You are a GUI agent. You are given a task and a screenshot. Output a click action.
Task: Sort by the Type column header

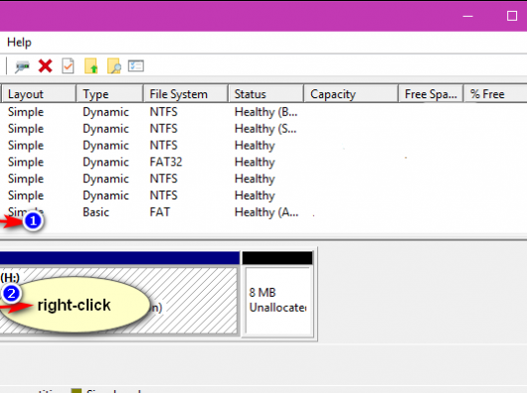coord(109,94)
